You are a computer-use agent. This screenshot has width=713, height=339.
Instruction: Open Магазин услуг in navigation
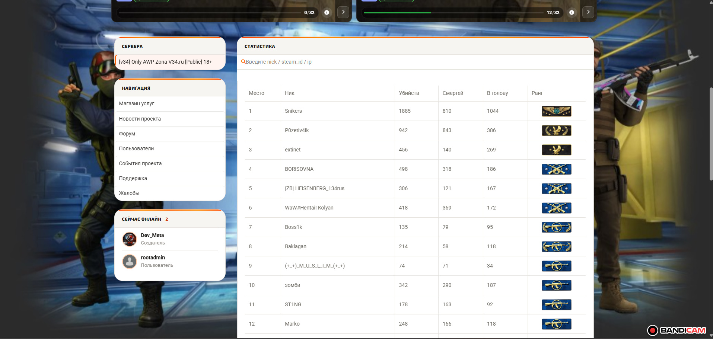[136, 103]
